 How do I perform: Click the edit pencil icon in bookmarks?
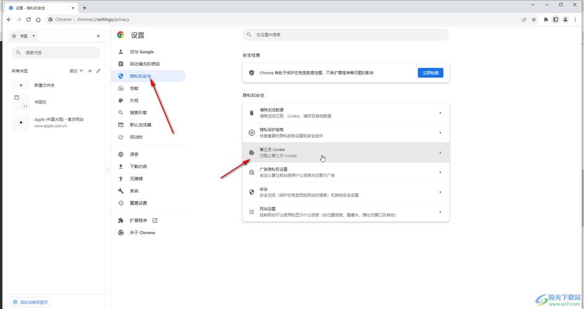pyautogui.click(x=98, y=70)
